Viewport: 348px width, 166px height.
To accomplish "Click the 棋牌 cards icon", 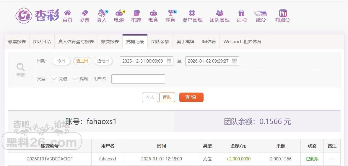I will click(136, 13).
